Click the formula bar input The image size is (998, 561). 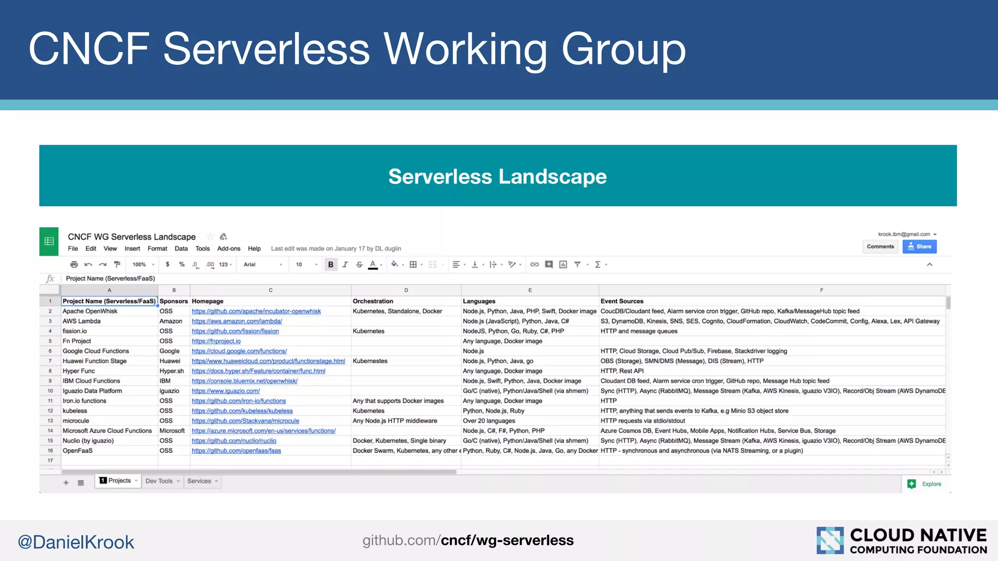[506, 279]
